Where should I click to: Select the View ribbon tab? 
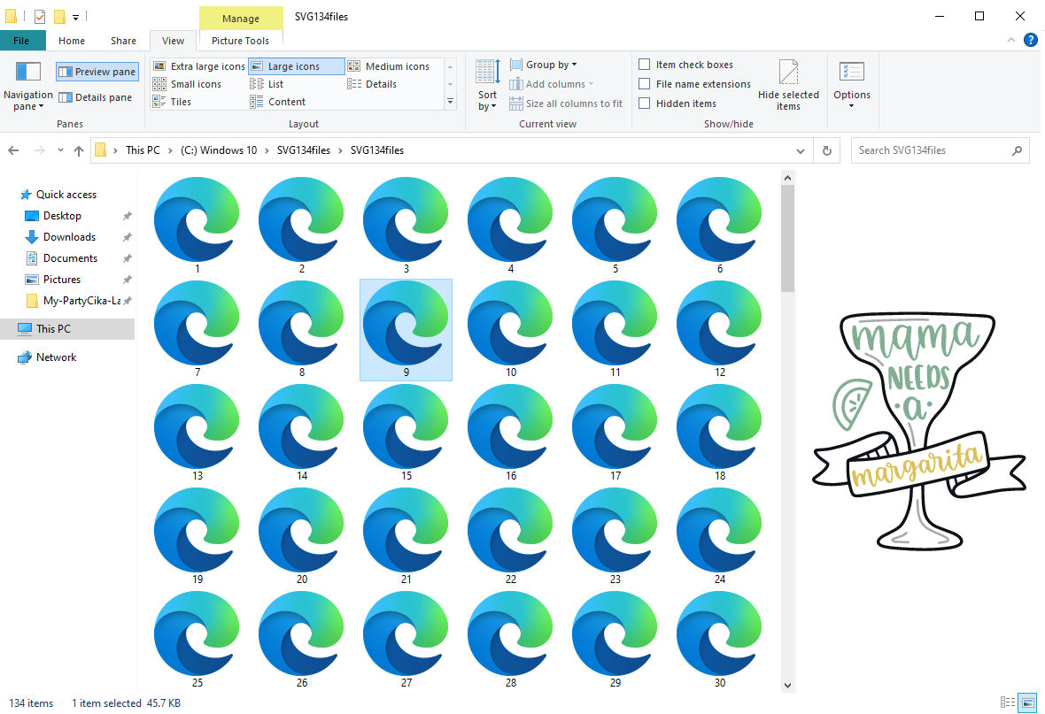click(x=174, y=41)
